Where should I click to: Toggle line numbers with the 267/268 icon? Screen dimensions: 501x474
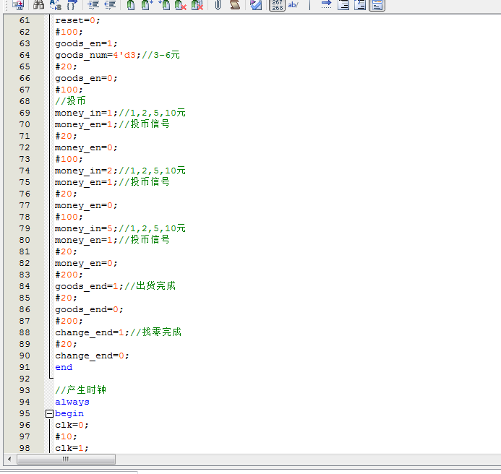click(277, 5)
